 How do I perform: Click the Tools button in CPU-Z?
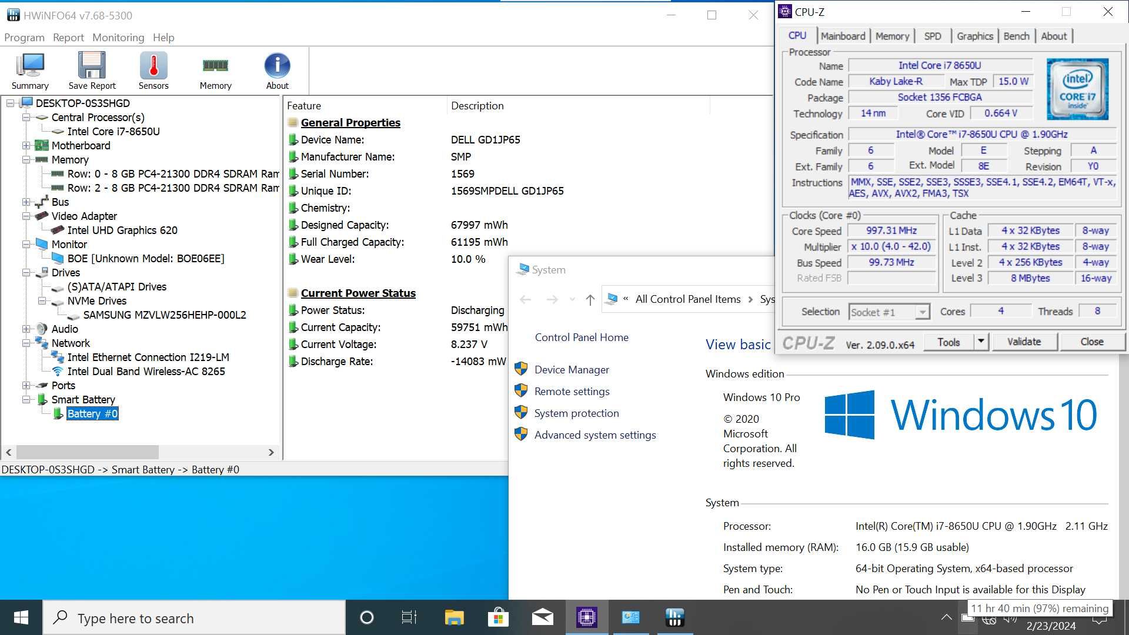tap(948, 342)
